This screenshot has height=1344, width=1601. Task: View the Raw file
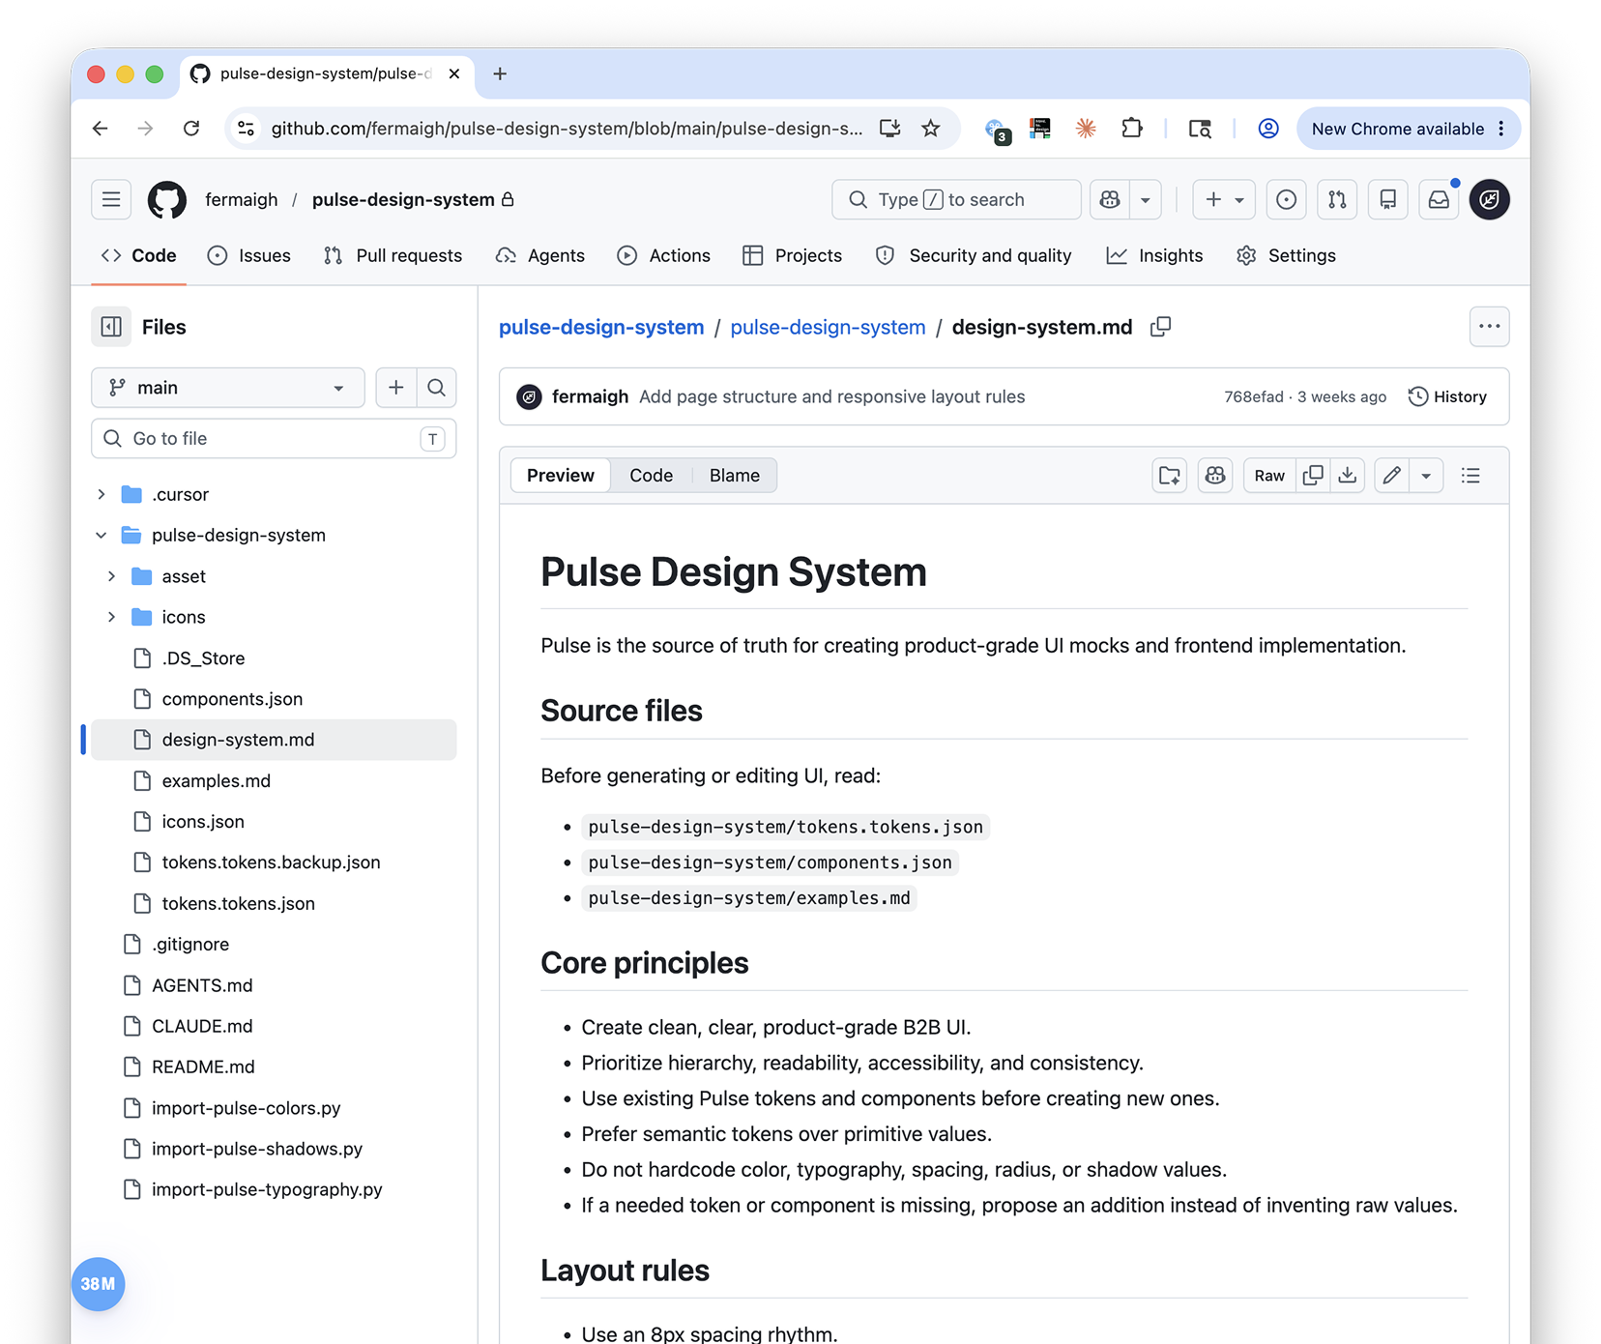[1269, 476]
